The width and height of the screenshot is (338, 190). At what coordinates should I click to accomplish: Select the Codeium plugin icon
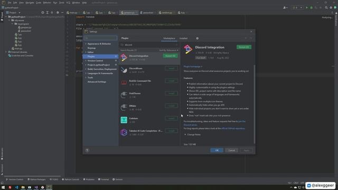(x=124, y=120)
